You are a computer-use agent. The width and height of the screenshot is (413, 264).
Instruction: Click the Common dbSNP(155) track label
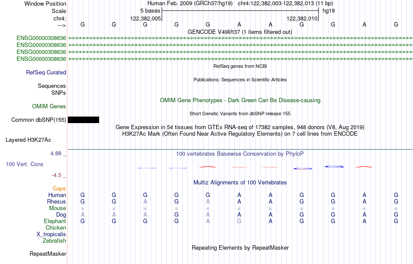pos(39,120)
